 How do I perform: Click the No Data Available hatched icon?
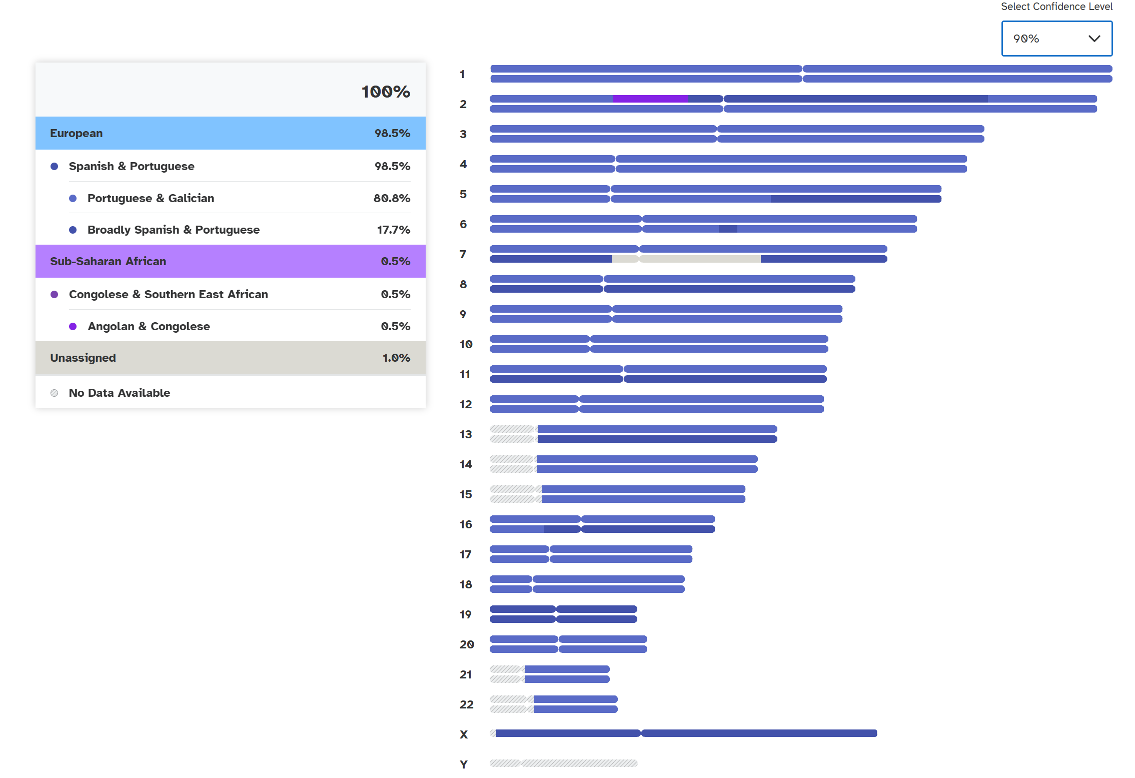point(55,393)
